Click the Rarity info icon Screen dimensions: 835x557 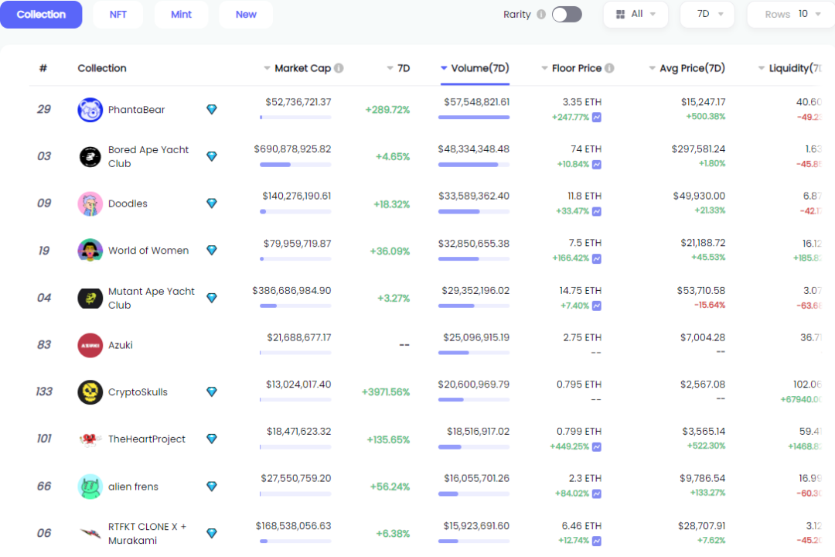pyautogui.click(x=541, y=15)
